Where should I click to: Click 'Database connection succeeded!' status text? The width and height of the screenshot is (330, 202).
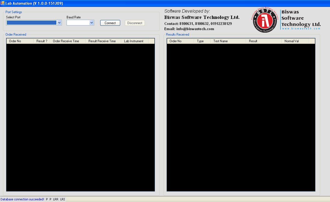[x=22, y=199]
